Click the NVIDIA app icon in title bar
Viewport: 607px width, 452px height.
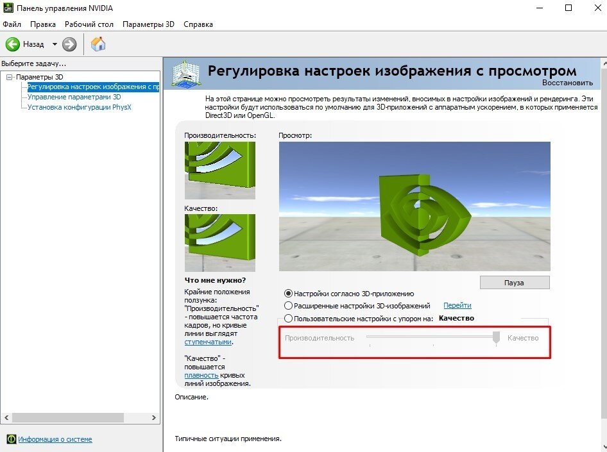coord(8,8)
